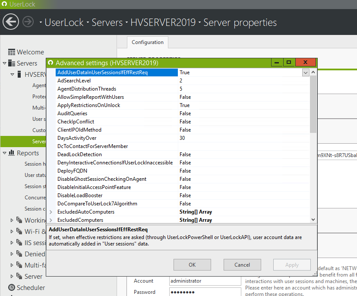Select DenyInteractiveConnectionsIfUserLockInaccessible property
Image resolution: width=357 pixels, height=296 pixels.
182,162
